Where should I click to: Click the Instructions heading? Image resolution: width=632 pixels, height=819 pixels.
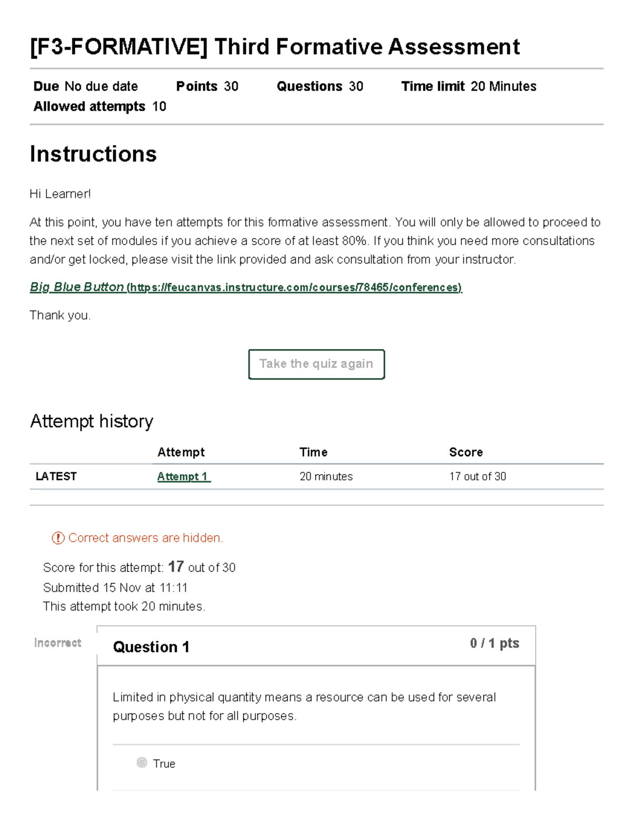(x=93, y=153)
